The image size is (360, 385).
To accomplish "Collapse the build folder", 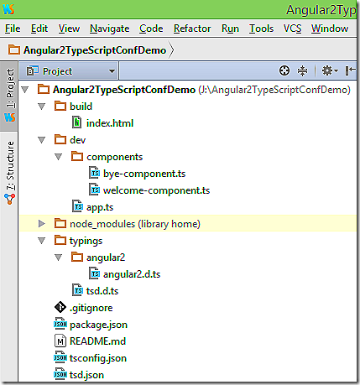I will tap(41, 107).
